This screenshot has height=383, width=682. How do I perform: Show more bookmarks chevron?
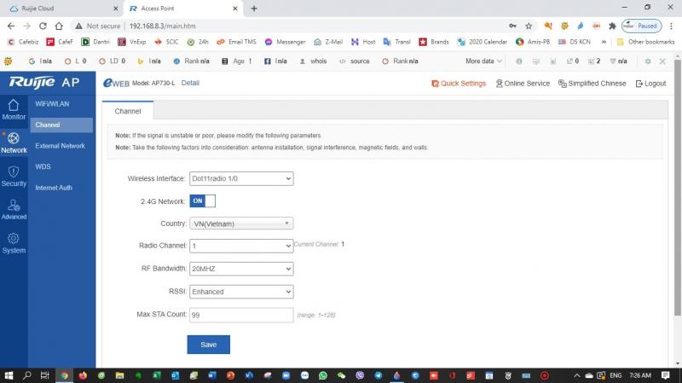click(604, 42)
